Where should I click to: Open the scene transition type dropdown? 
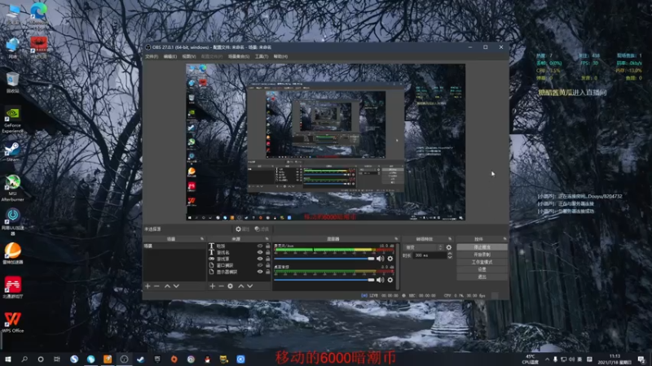(x=423, y=247)
